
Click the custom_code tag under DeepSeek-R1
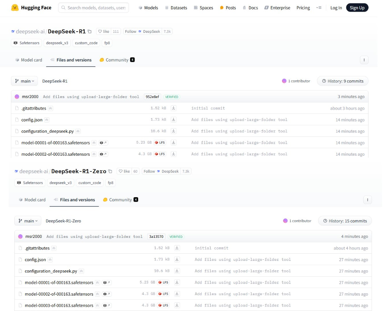pos(86,43)
